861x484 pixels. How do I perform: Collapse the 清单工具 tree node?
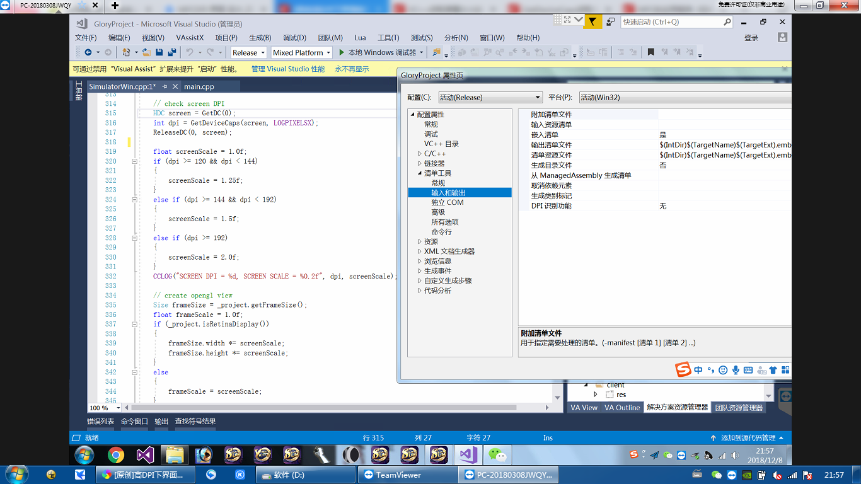click(420, 173)
